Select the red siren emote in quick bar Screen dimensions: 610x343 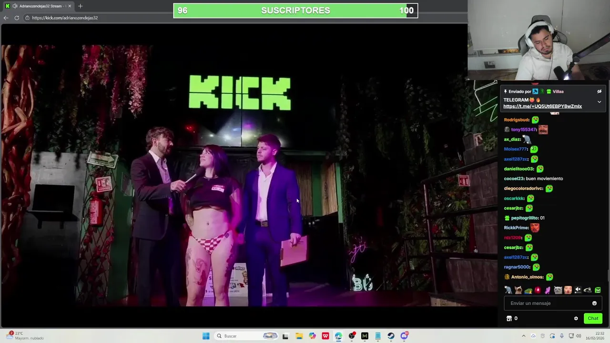(538, 290)
